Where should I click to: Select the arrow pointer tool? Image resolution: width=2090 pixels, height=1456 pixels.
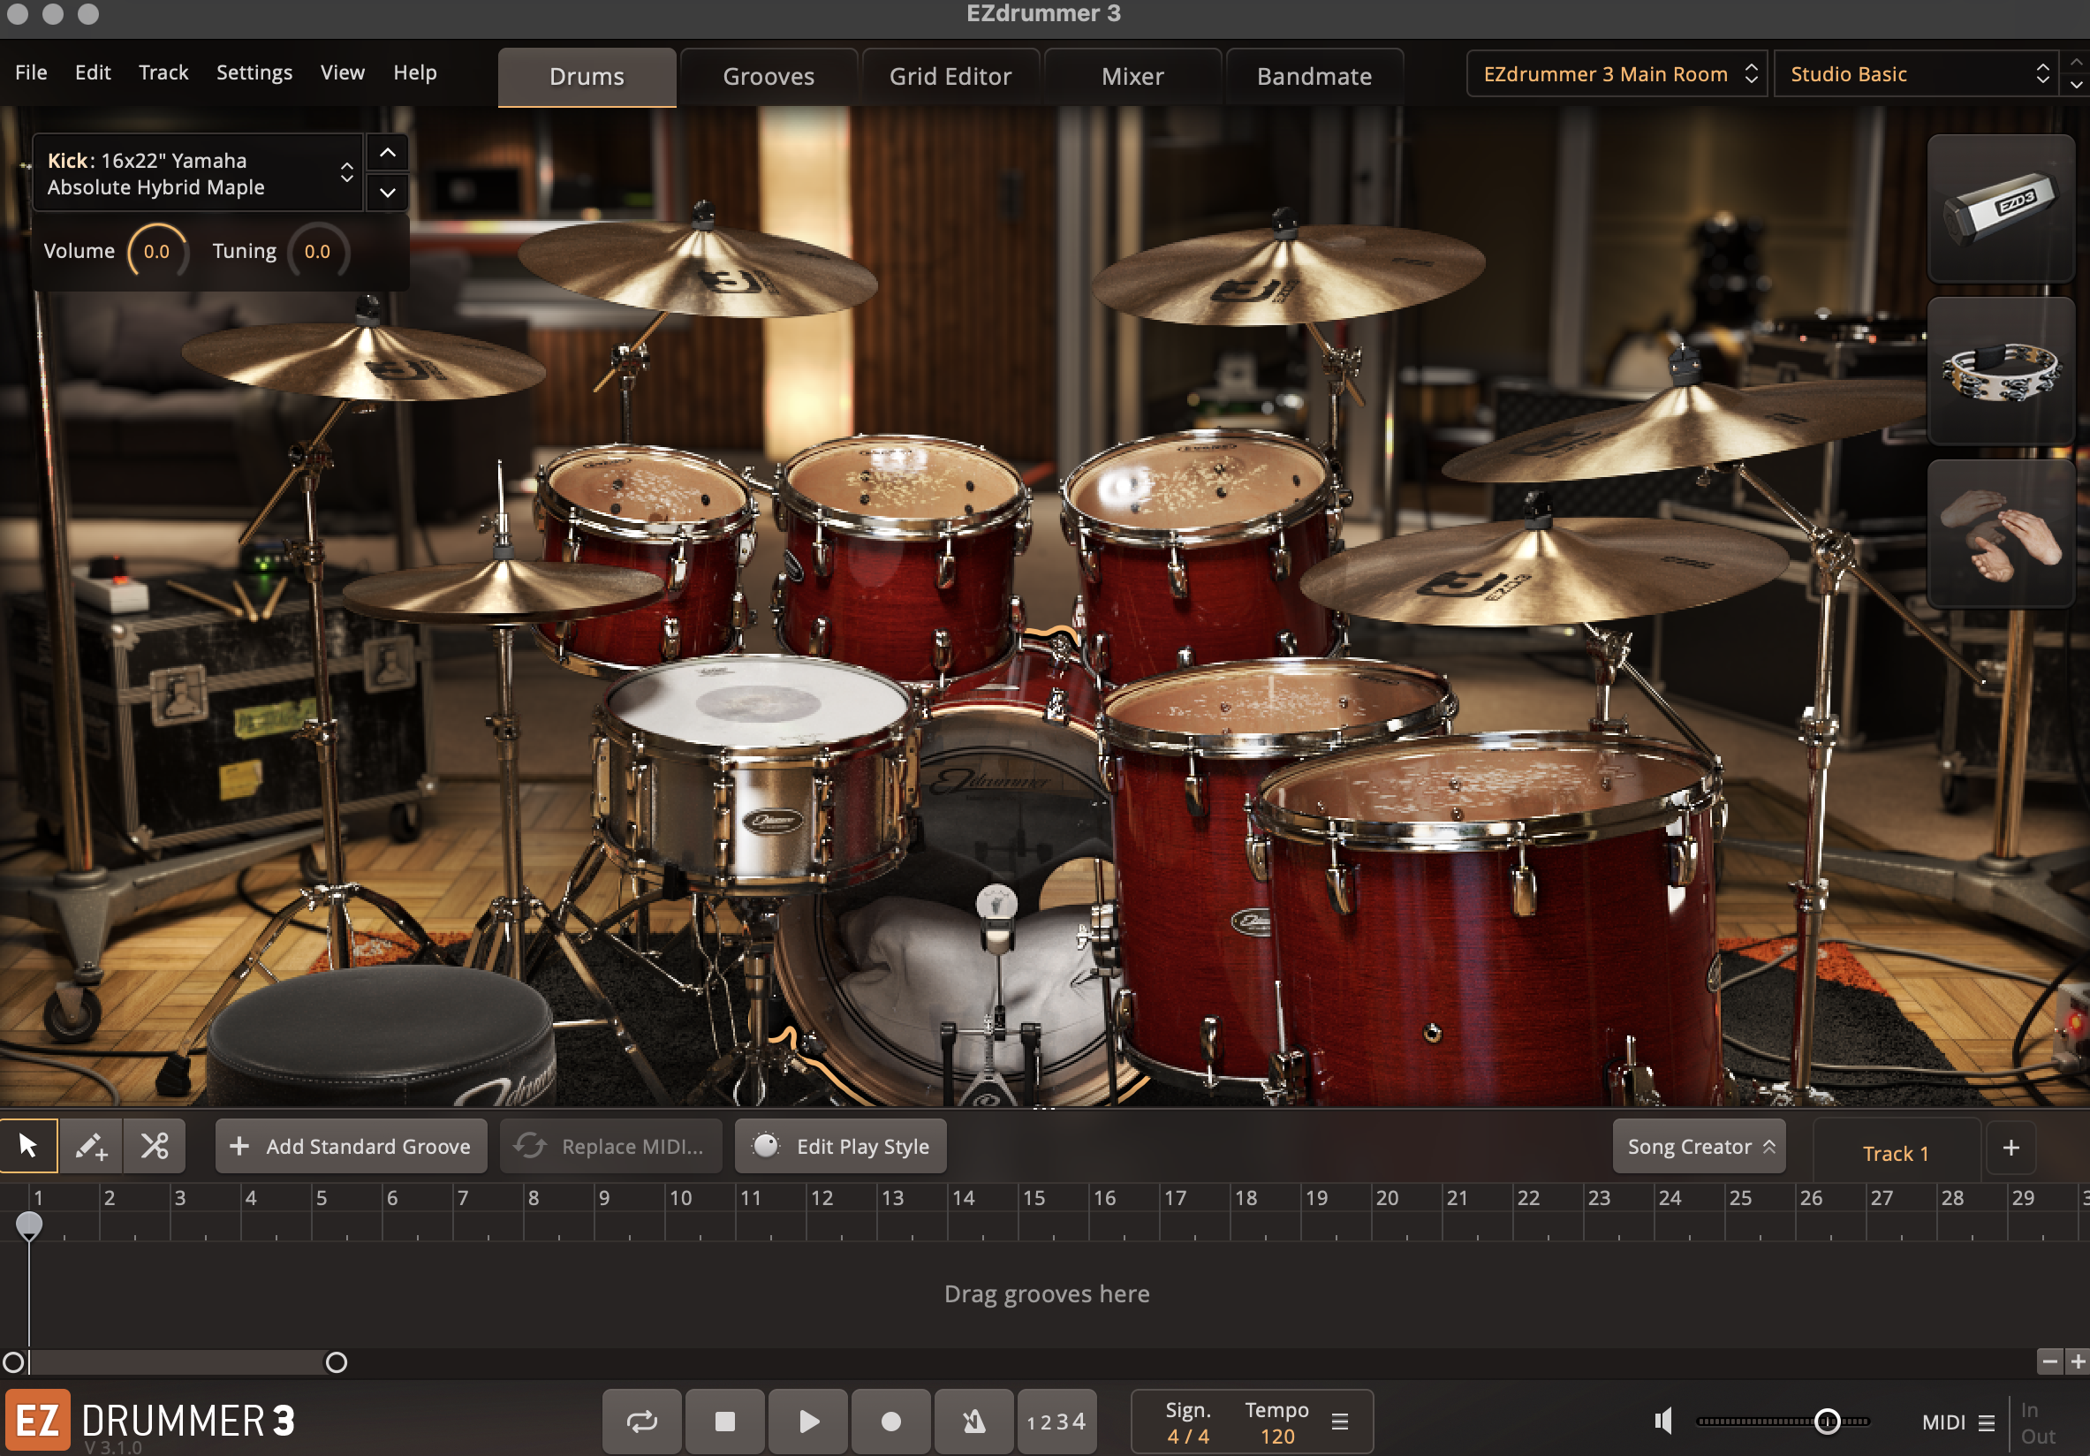(28, 1146)
